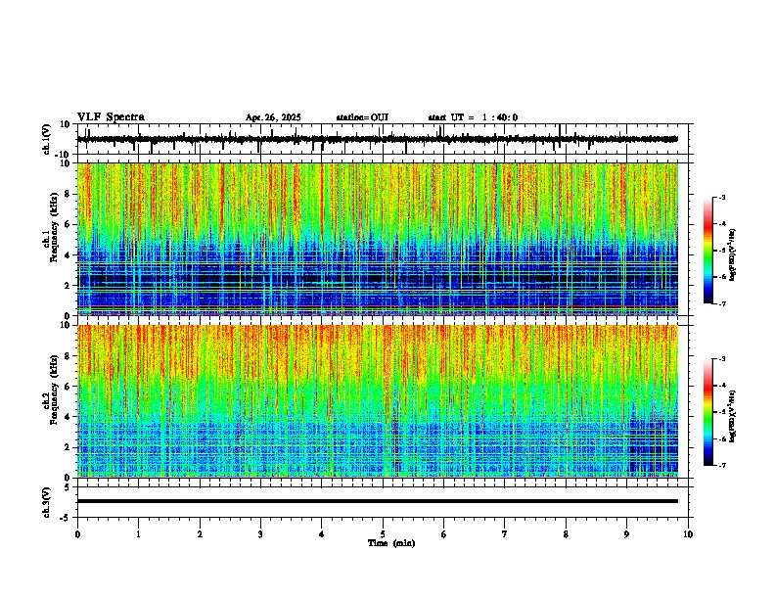775x599 pixels.
Task: Click the ch.1 spectrogram plot
Action: click(x=378, y=239)
